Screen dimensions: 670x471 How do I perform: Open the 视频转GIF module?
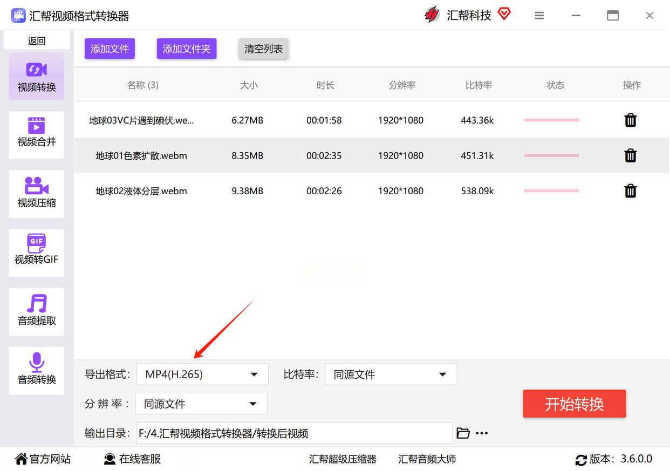point(36,252)
